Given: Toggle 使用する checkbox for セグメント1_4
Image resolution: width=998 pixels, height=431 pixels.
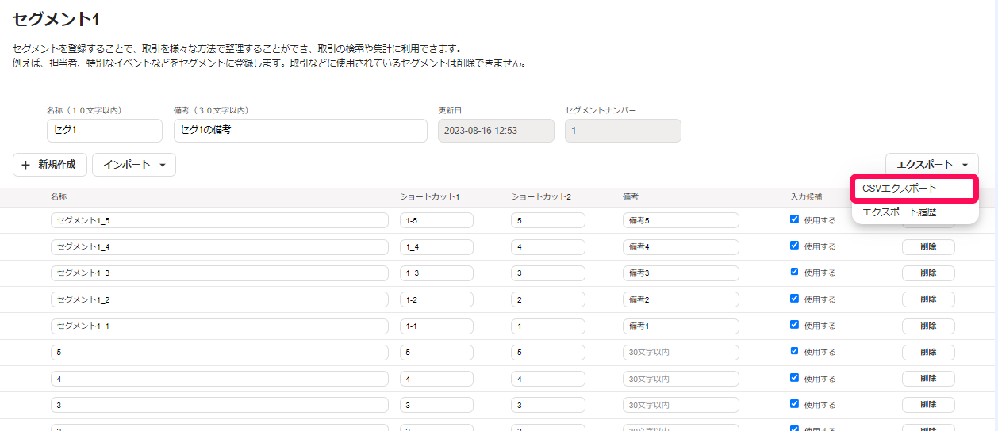Looking at the screenshot, I should coord(794,246).
